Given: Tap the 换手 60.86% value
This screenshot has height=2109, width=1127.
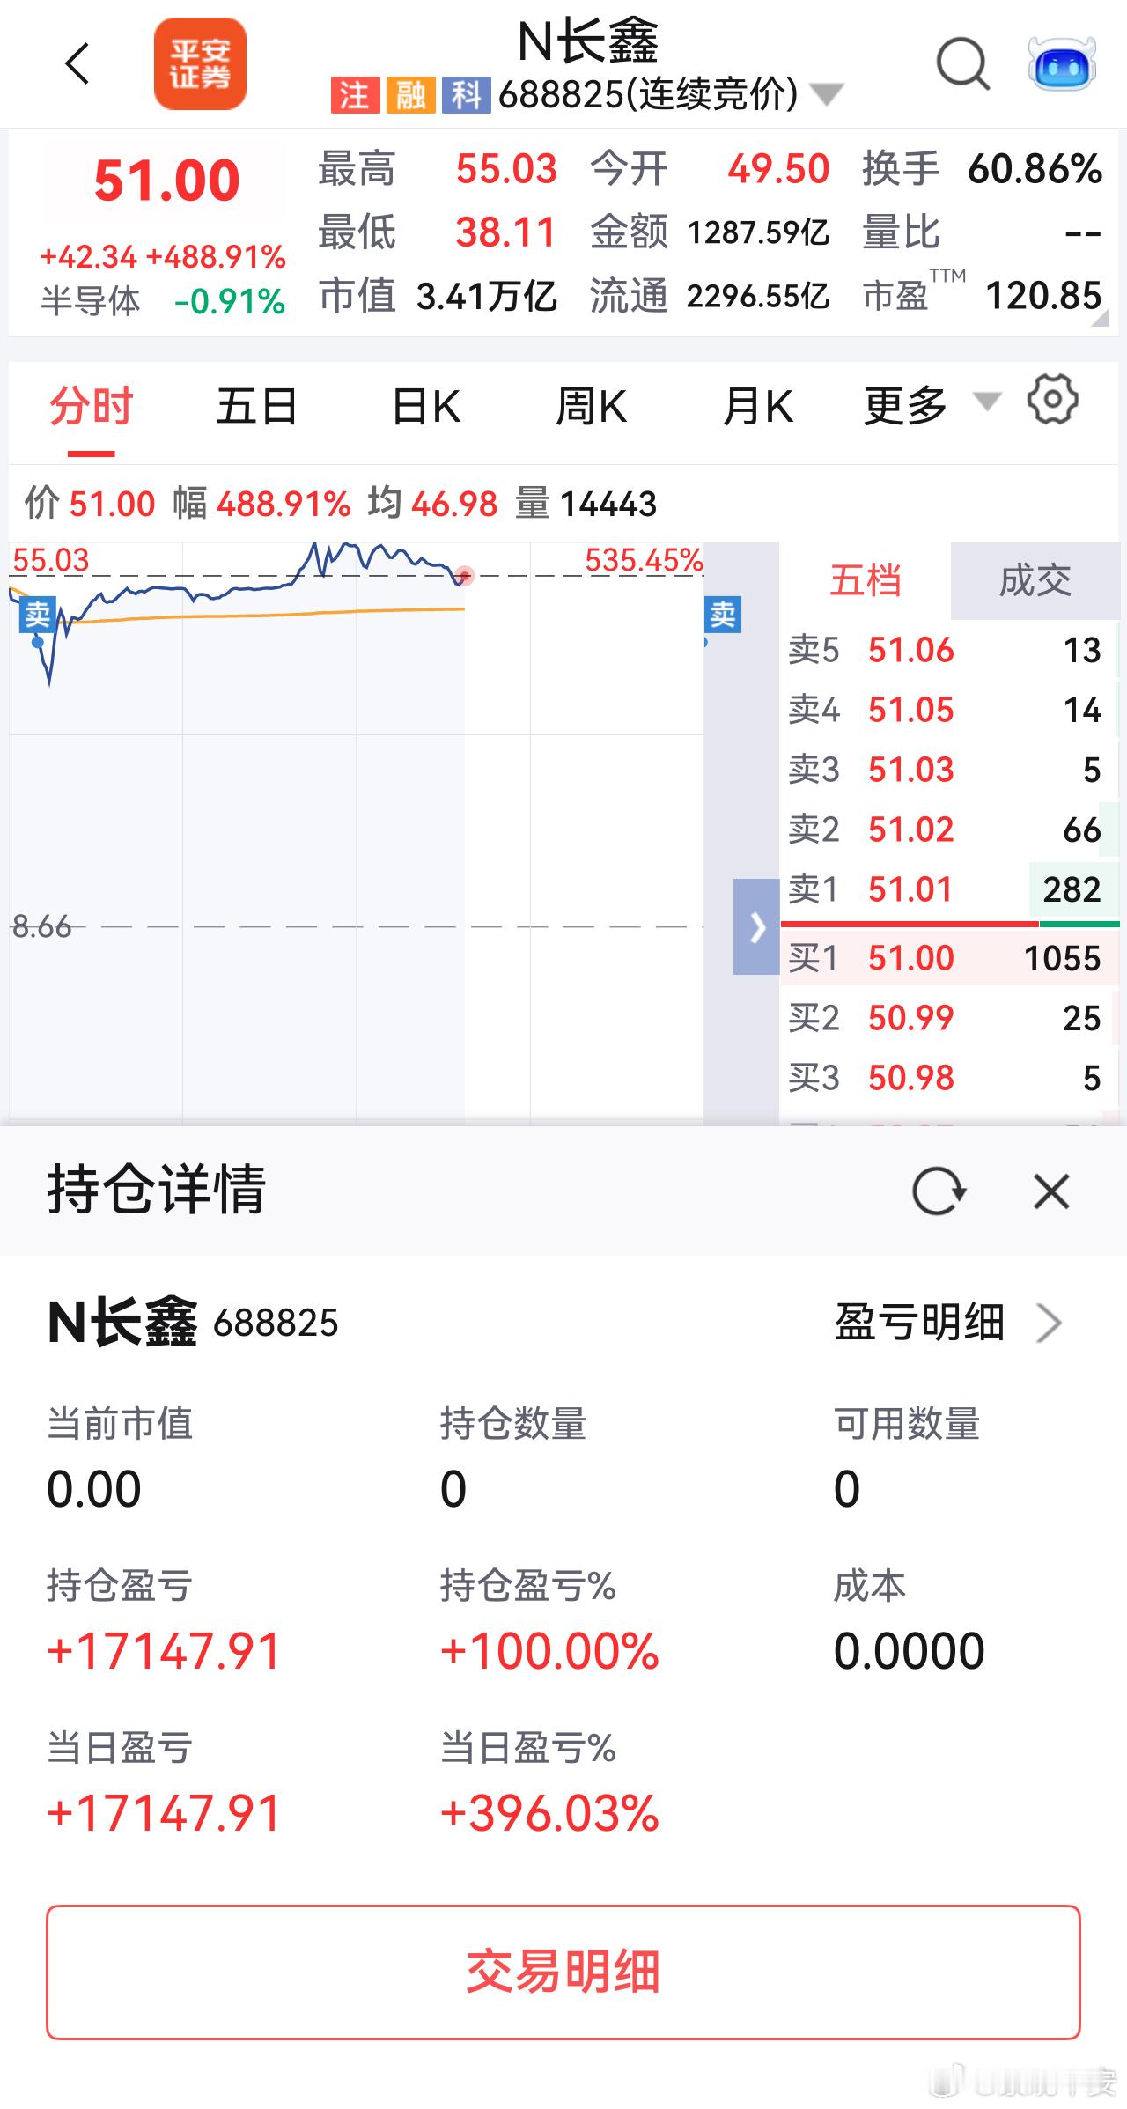Looking at the screenshot, I should pyautogui.click(x=1035, y=168).
